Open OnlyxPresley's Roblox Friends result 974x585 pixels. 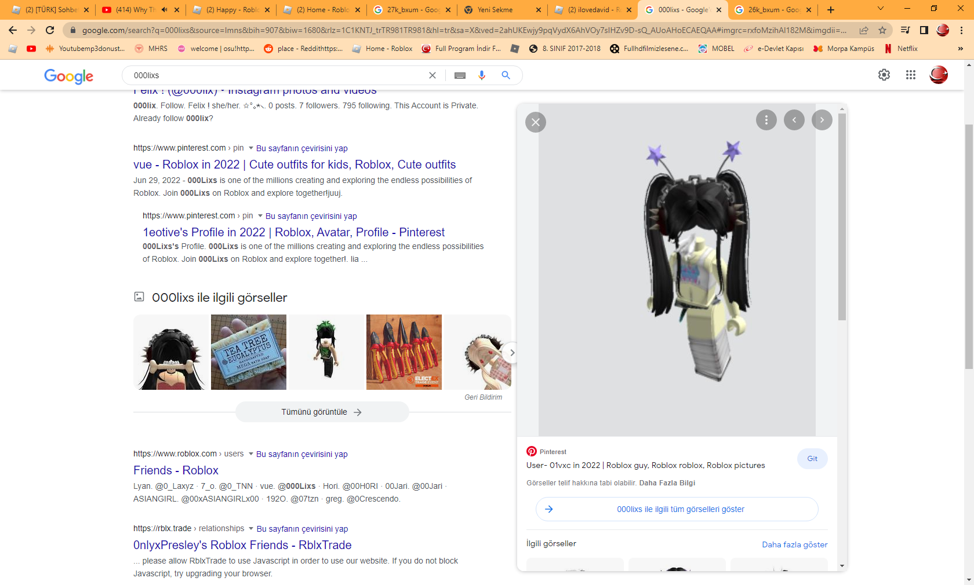coord(242,545)
